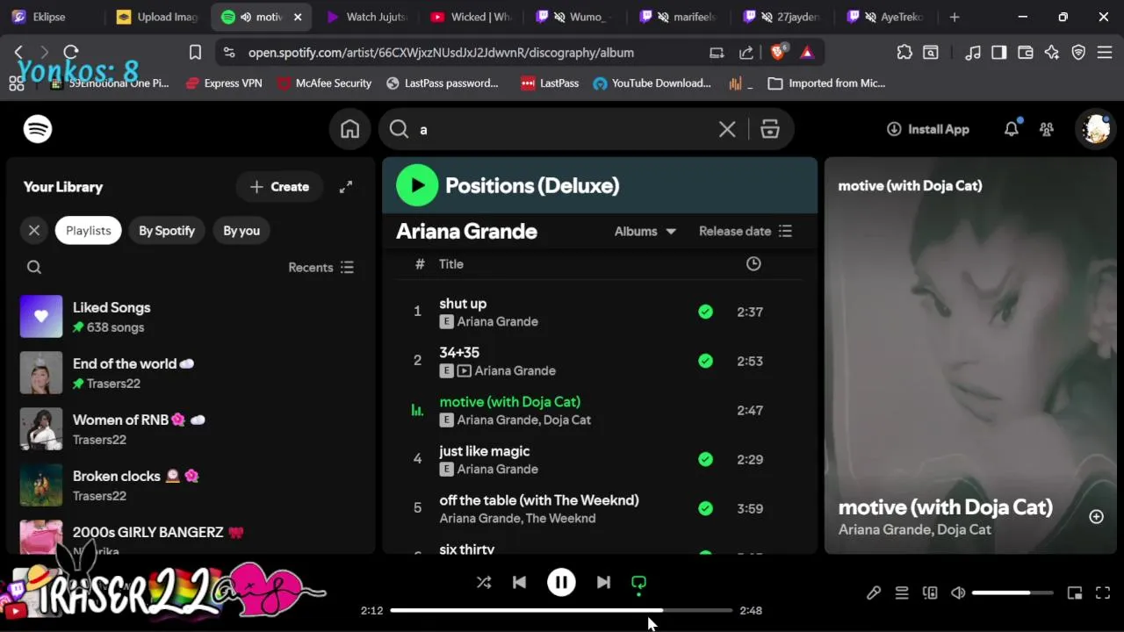This screenshot has height=632, width=1124.
Task: Play Positions (Deluxe) with green button
Action: pos(417,185)
